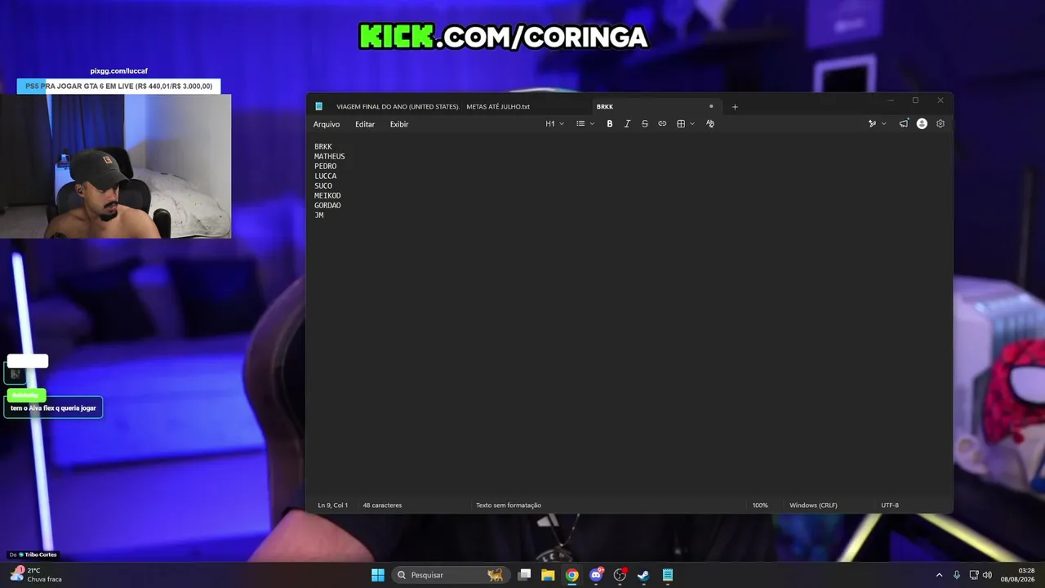Expand the hidden system tray icons

coord(939,575)
